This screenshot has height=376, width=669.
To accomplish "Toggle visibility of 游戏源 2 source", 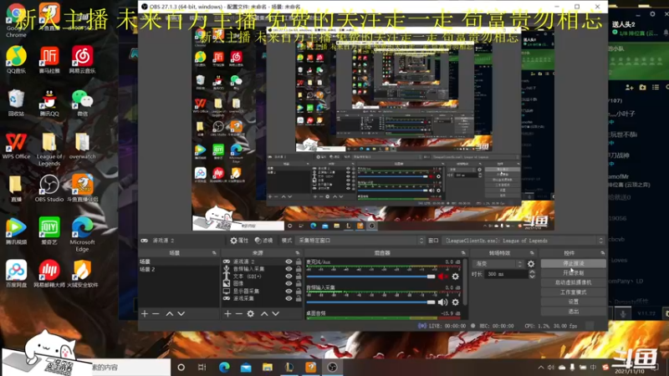I will point(289,262).
